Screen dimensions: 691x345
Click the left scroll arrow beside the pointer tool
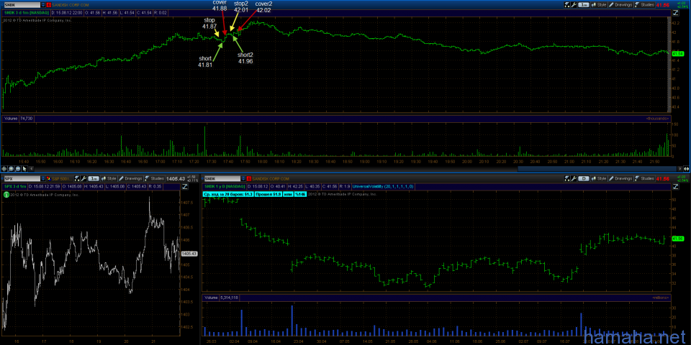point(30,168)
